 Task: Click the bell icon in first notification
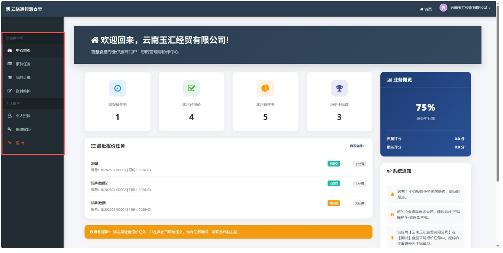pos(392,194)
